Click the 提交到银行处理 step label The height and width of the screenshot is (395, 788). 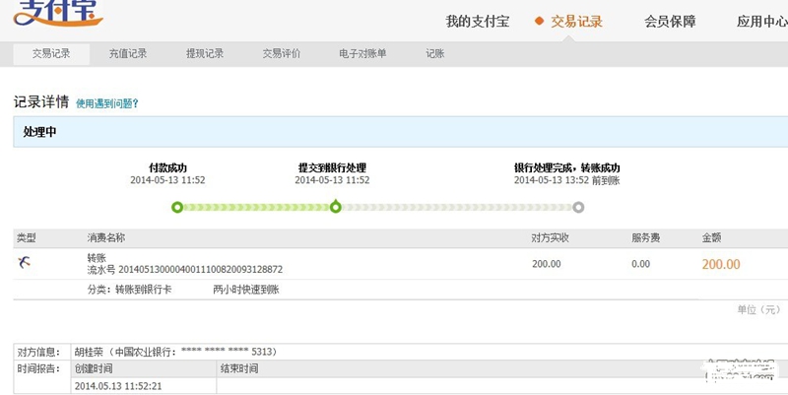click(x=332, y=167)
